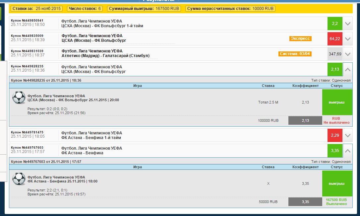Expand coupon №449850941 chevron
Screen dimensions: 360x216
click(x=348, y=24)
